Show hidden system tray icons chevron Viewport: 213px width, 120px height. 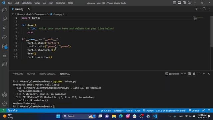tap(169, 116)
